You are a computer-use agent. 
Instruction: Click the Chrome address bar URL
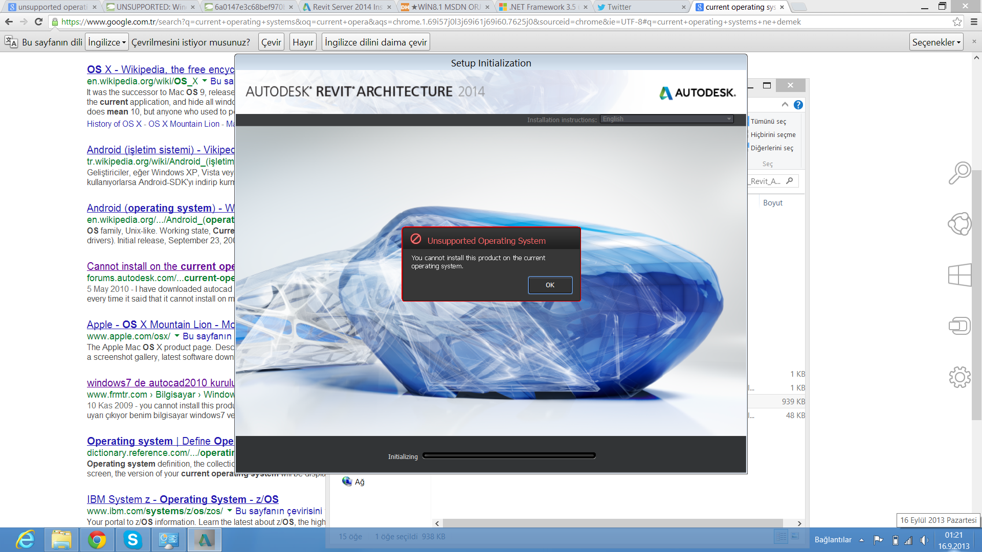point(431,21)
